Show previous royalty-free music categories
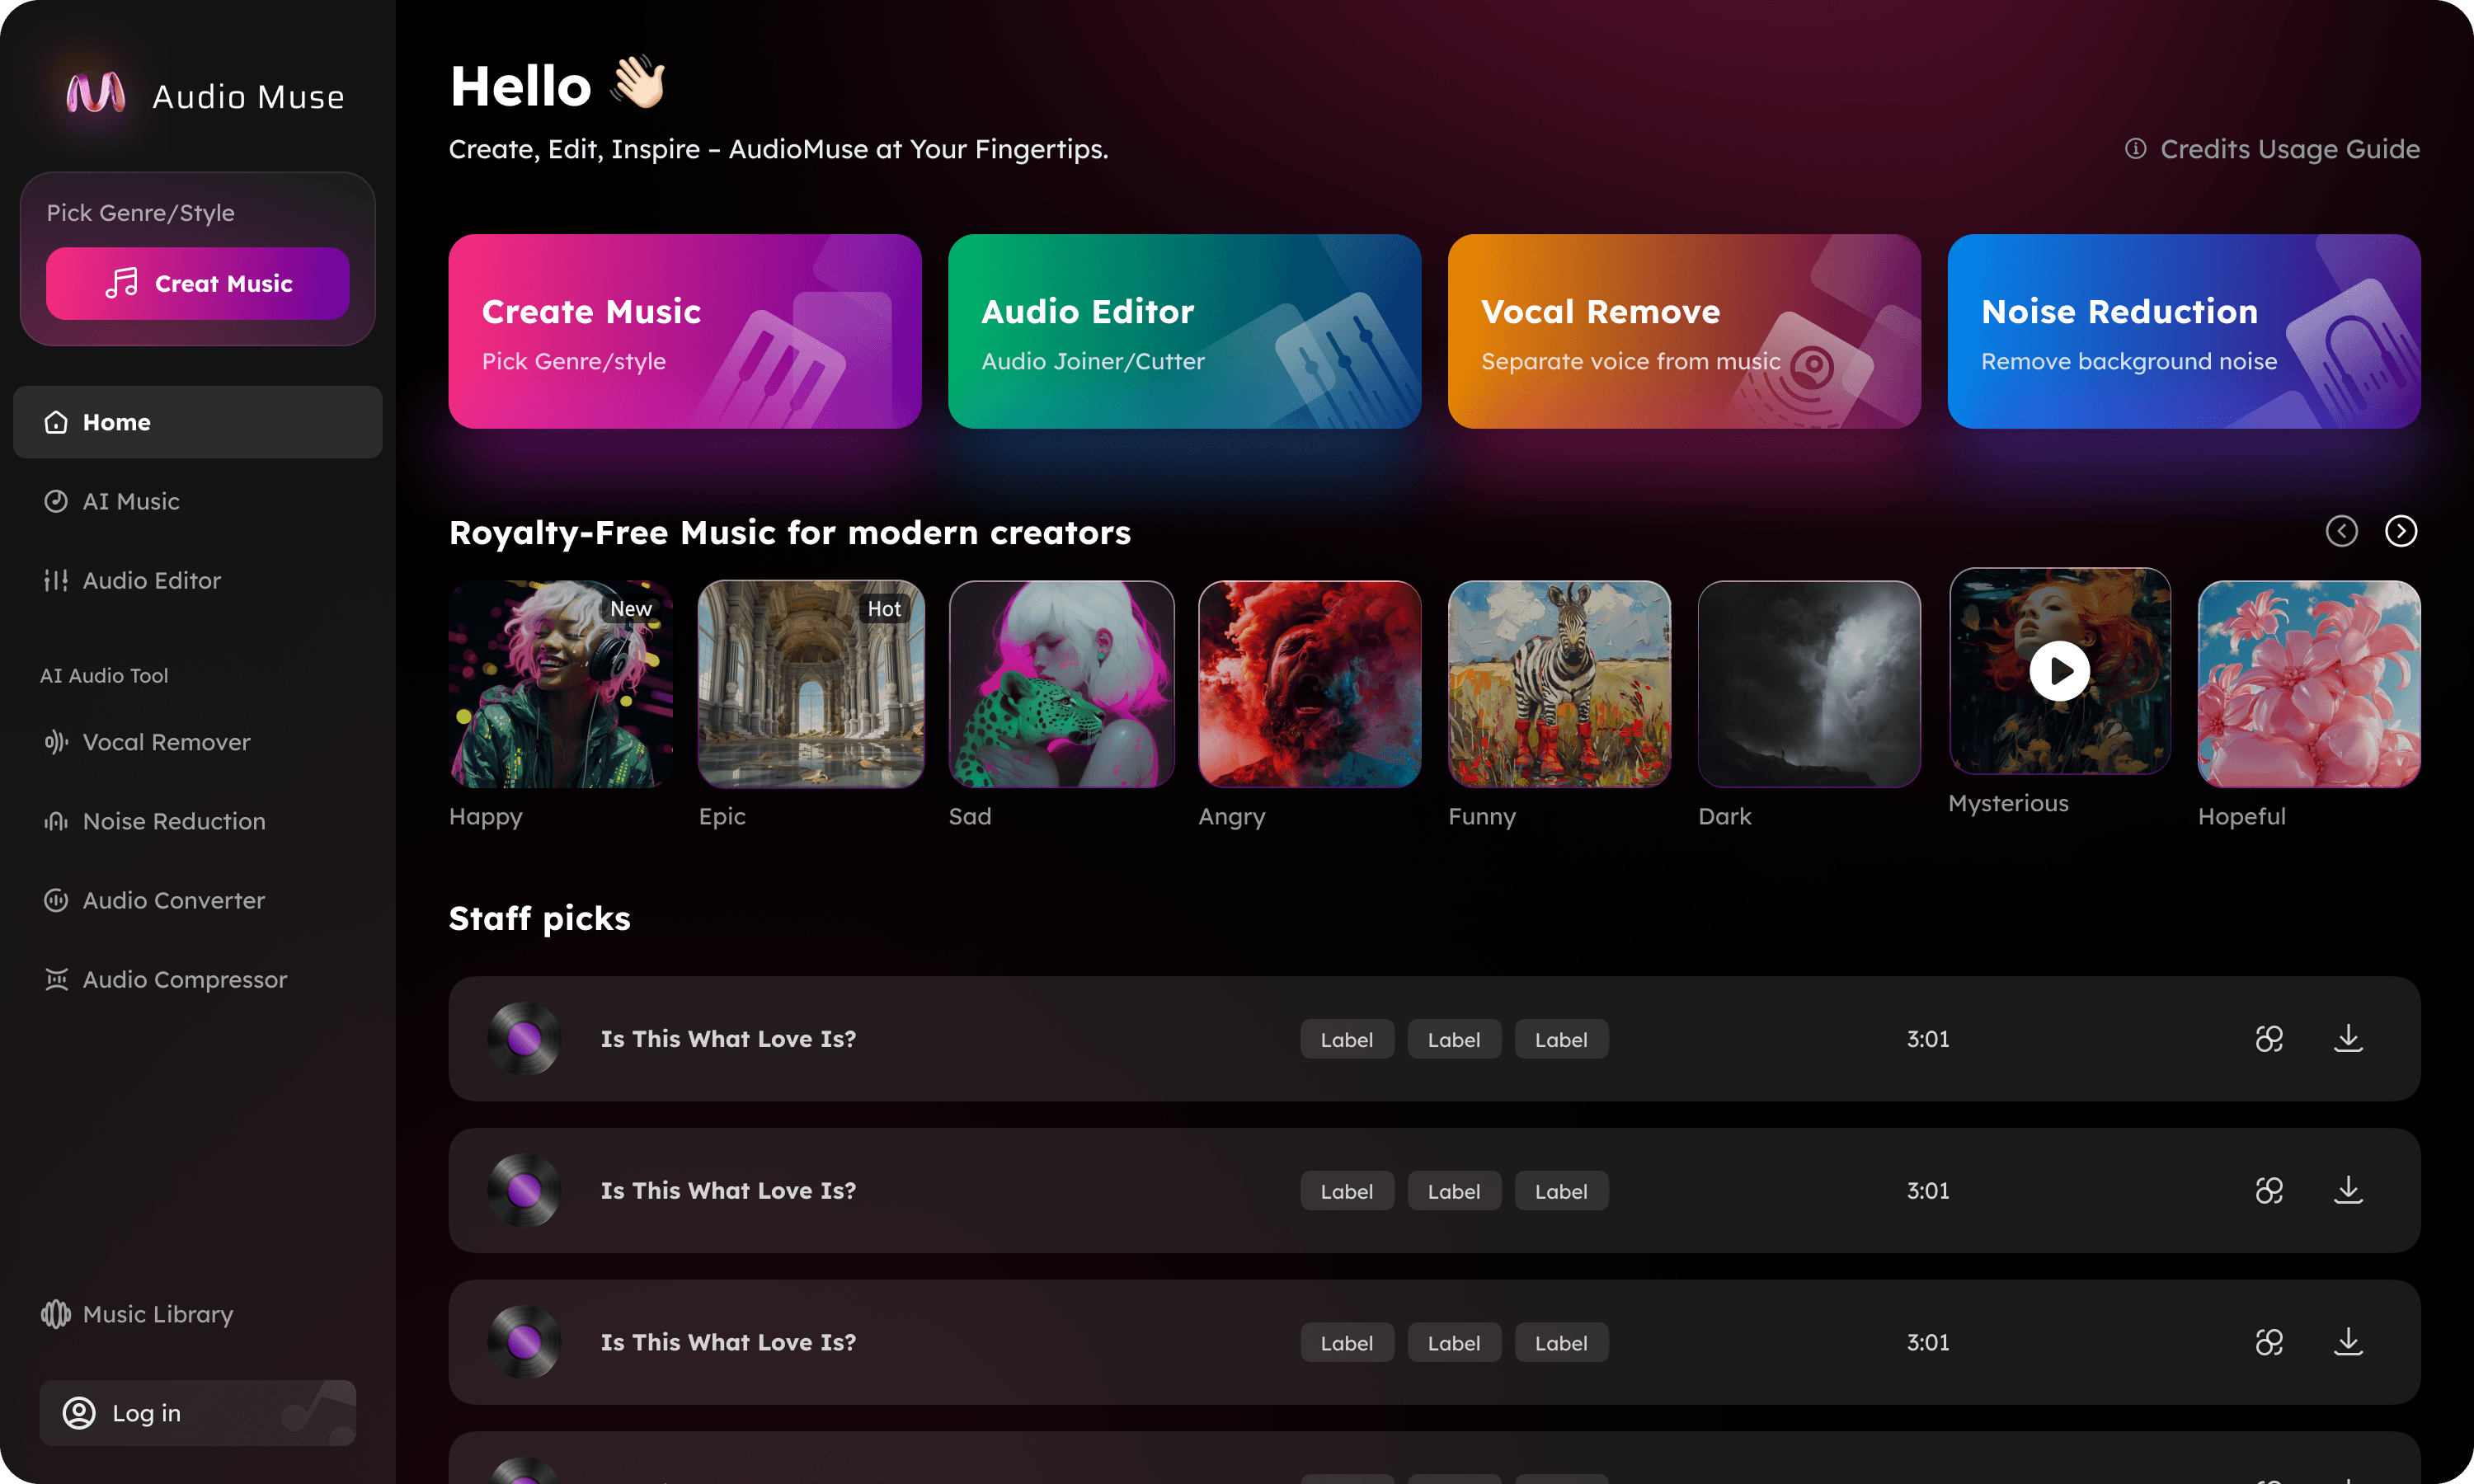Image resolution: width=2474 pixels, height=1484 pixels. (x=2341, y=531)
